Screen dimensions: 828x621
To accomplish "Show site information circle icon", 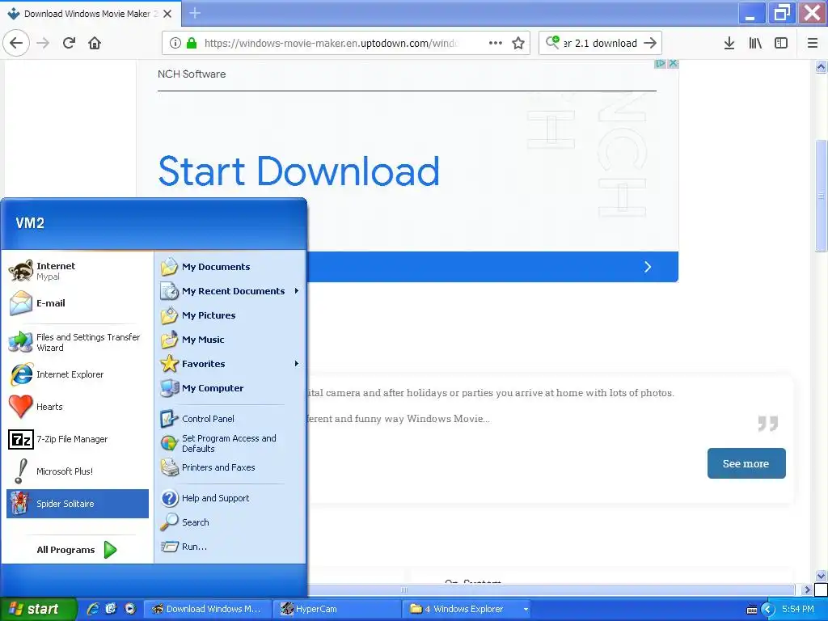I will [x=175, y=43].
